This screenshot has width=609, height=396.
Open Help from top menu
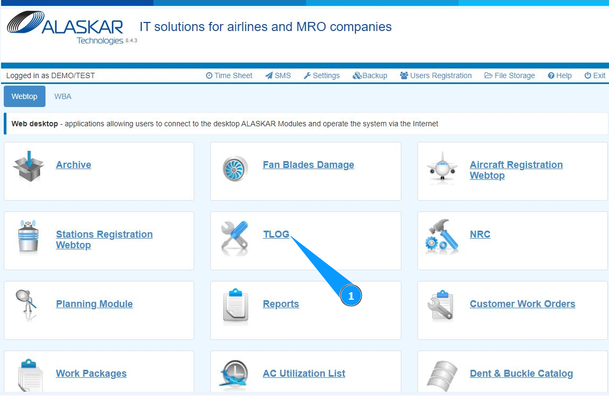click(x=560, y=75)
